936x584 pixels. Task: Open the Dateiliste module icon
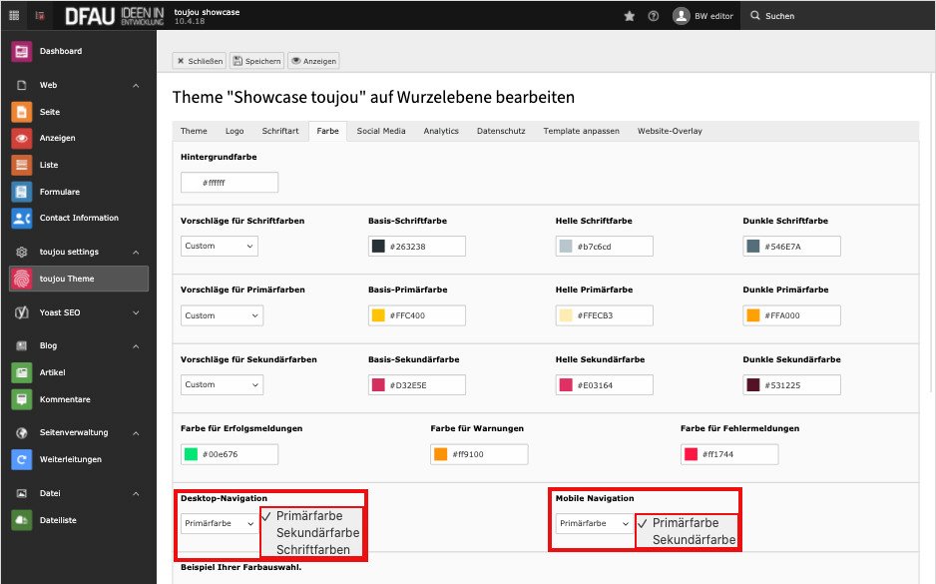(22, 520)
